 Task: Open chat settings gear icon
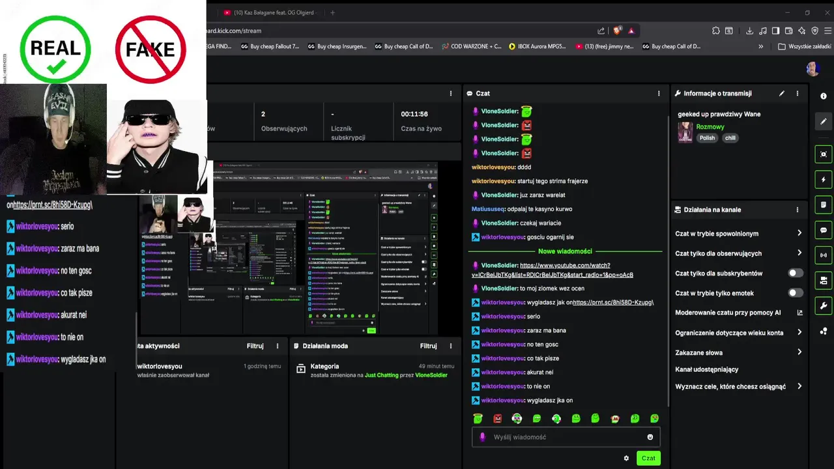tap(626, 458)
